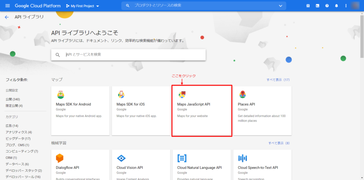
Task: Open the Maps SDK for Android card
Action: point(80,111)
